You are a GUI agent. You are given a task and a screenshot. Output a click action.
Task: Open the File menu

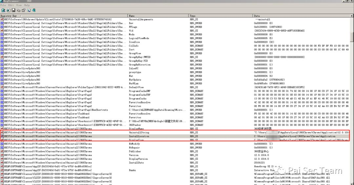3,5
